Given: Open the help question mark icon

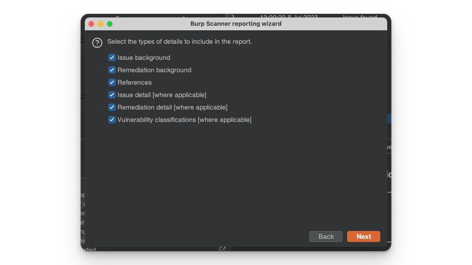Looking at the screenshot, I should pyautogui.click(x=97, y=43).
